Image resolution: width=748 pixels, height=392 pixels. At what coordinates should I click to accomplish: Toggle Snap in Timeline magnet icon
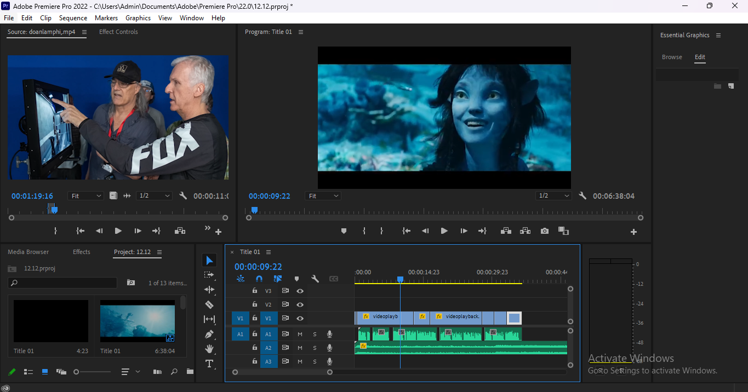pyautogui.click(x=259, y=279)
